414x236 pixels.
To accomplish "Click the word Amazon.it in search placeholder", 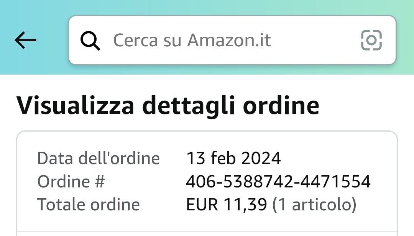I will (x=229, y=40).
